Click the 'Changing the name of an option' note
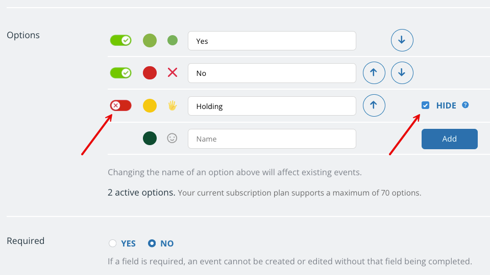The height and width of the screenshot is (275, 490). point(235,173)
